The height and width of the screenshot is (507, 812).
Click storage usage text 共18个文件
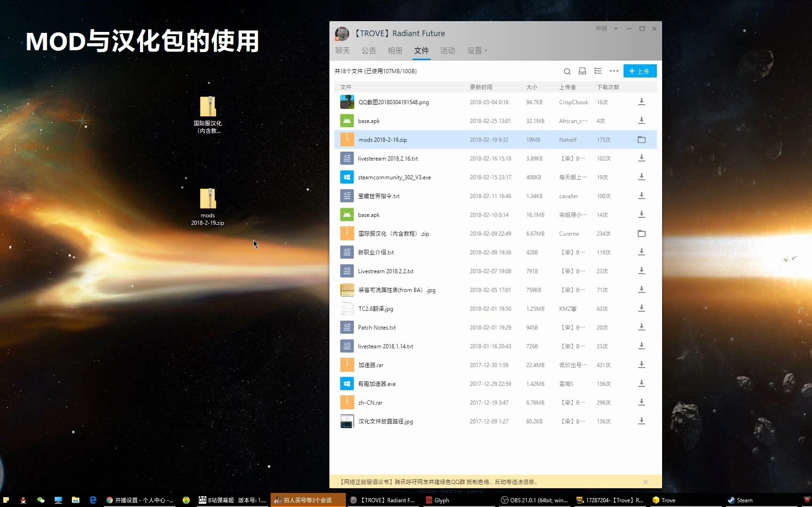[375, 71]
